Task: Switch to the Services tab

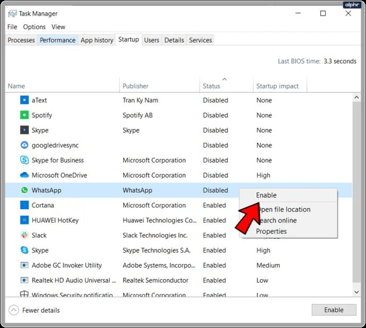Action: pyautogui.click(x=201, y=40)
